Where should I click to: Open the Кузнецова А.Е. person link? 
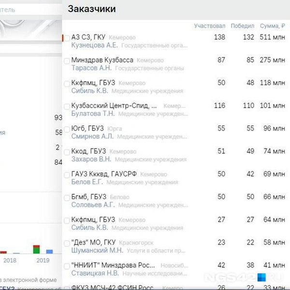click(x=95, y=45)
